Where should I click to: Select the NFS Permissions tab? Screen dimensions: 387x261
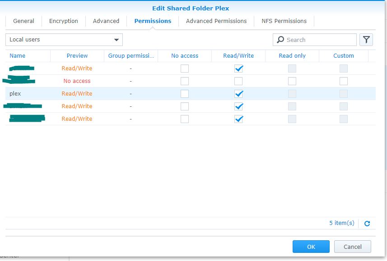point(284,21)
